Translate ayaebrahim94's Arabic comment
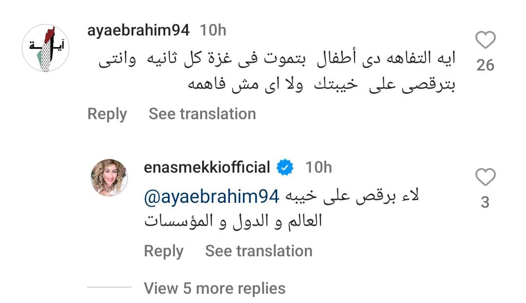 click(202, 114)
